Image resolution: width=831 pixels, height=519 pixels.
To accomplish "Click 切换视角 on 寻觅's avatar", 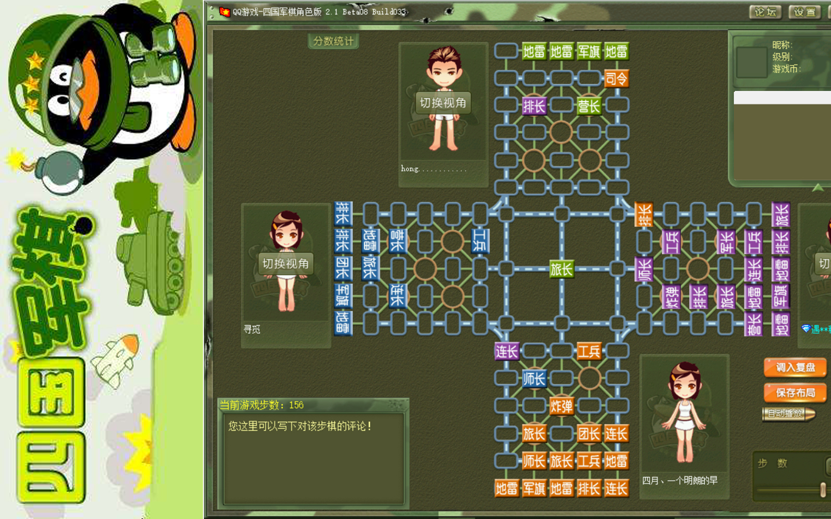I will 286,264.
